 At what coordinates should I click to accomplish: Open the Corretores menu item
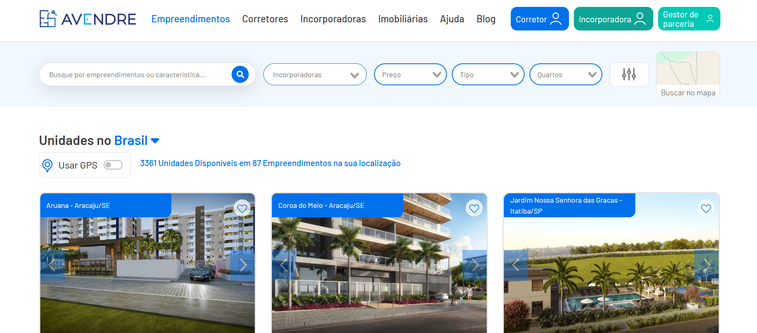pos(265,19)
